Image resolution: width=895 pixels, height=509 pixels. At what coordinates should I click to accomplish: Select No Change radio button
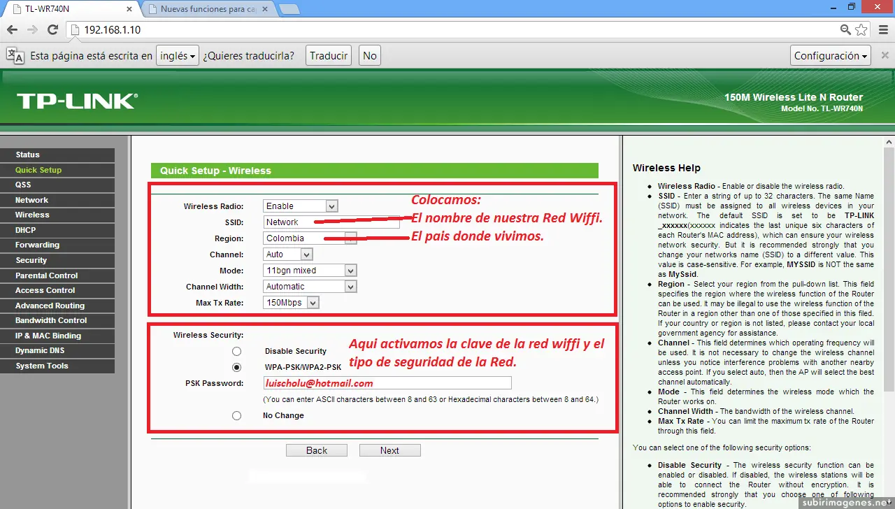(236, 415)
